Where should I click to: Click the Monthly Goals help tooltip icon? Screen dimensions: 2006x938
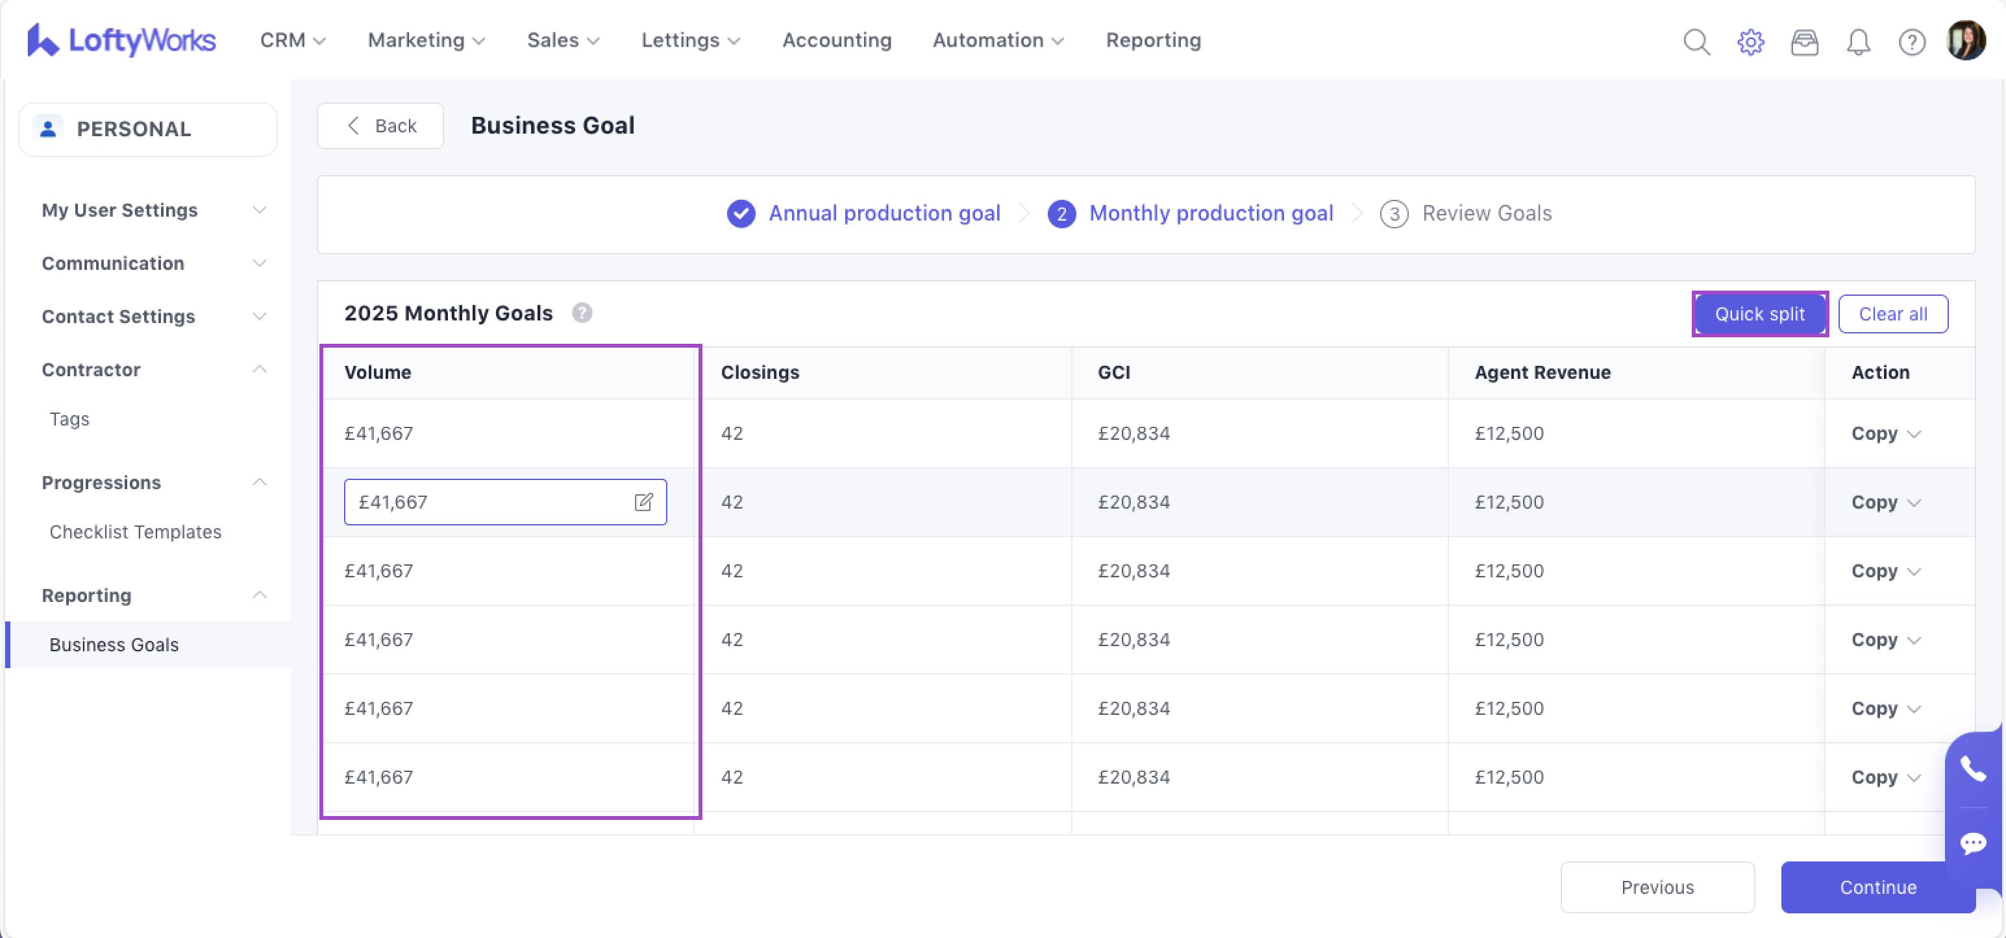point(582,313)
